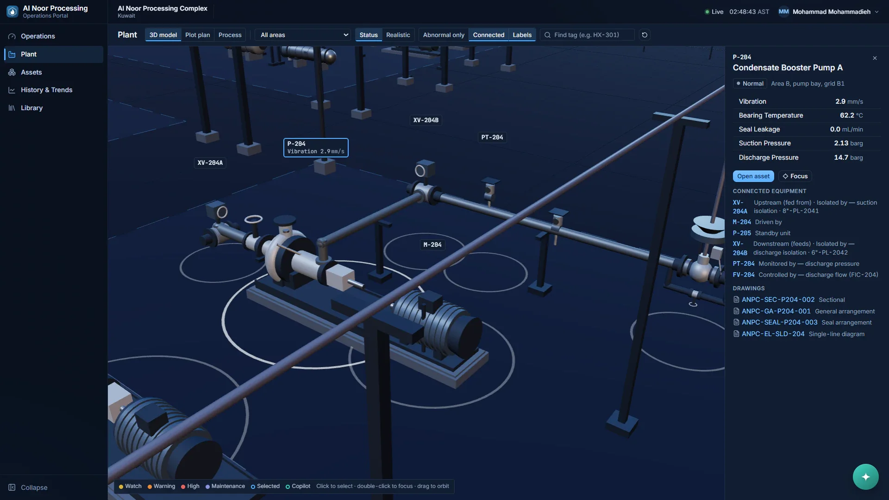Select M-204 label in 3D view

pyautogui.click(x=432, y=245)
